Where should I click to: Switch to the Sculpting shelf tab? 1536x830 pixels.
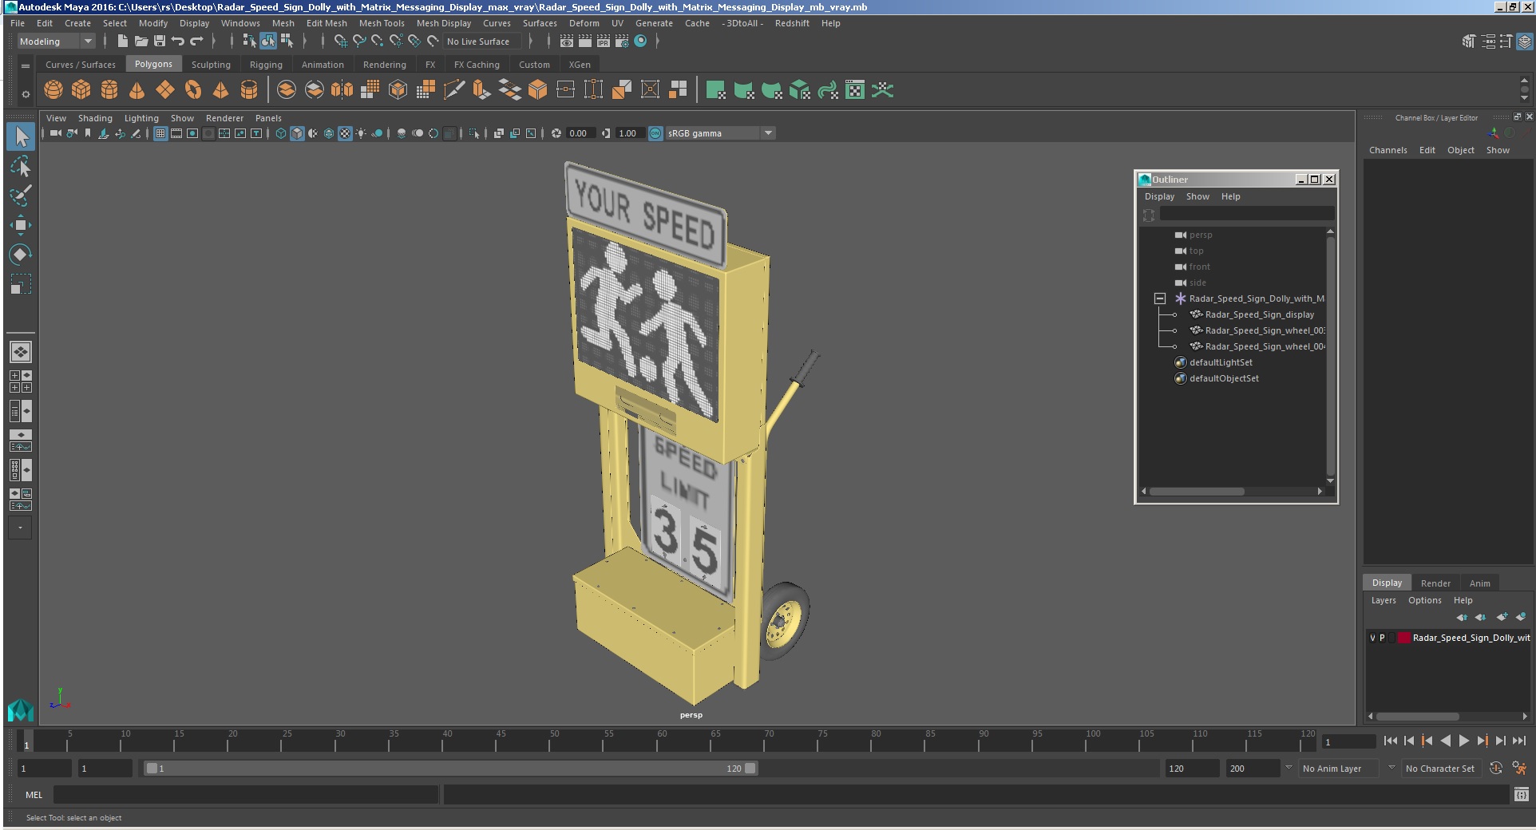(211, 65)
